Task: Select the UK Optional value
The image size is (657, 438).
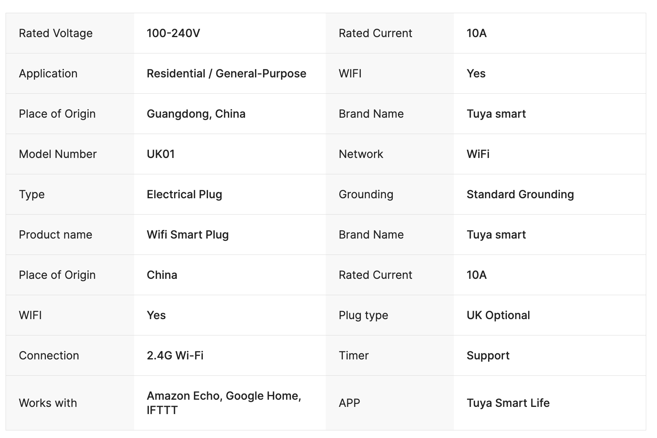Action: [x=498, y=315]
